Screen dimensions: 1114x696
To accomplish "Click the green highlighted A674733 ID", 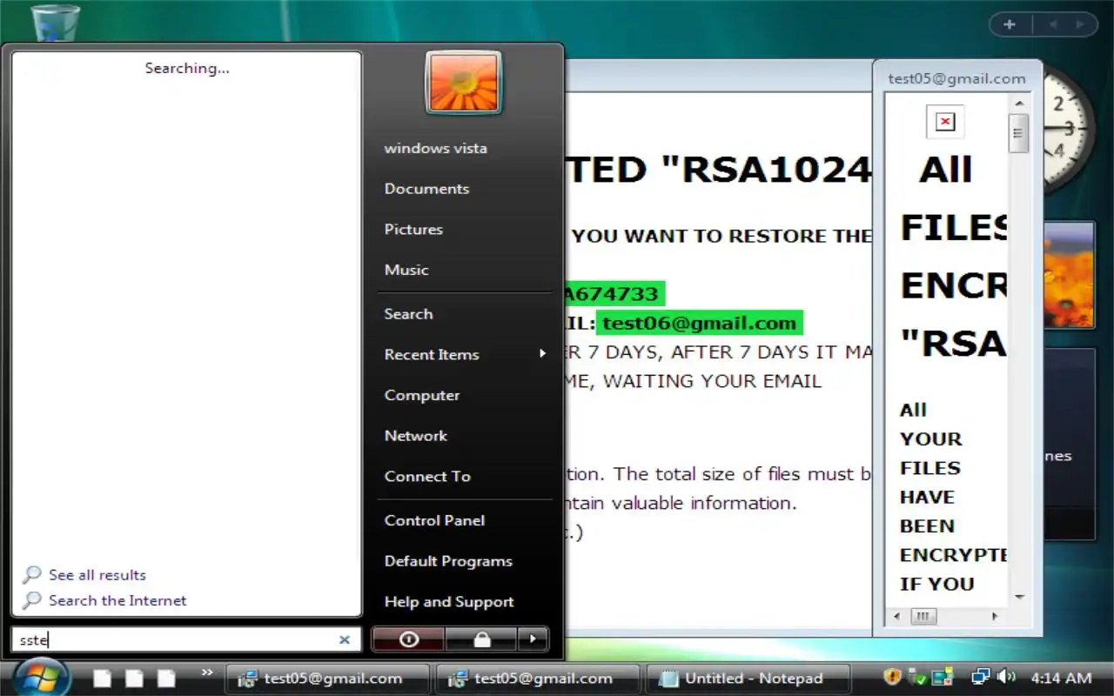I will pos(614,294).
